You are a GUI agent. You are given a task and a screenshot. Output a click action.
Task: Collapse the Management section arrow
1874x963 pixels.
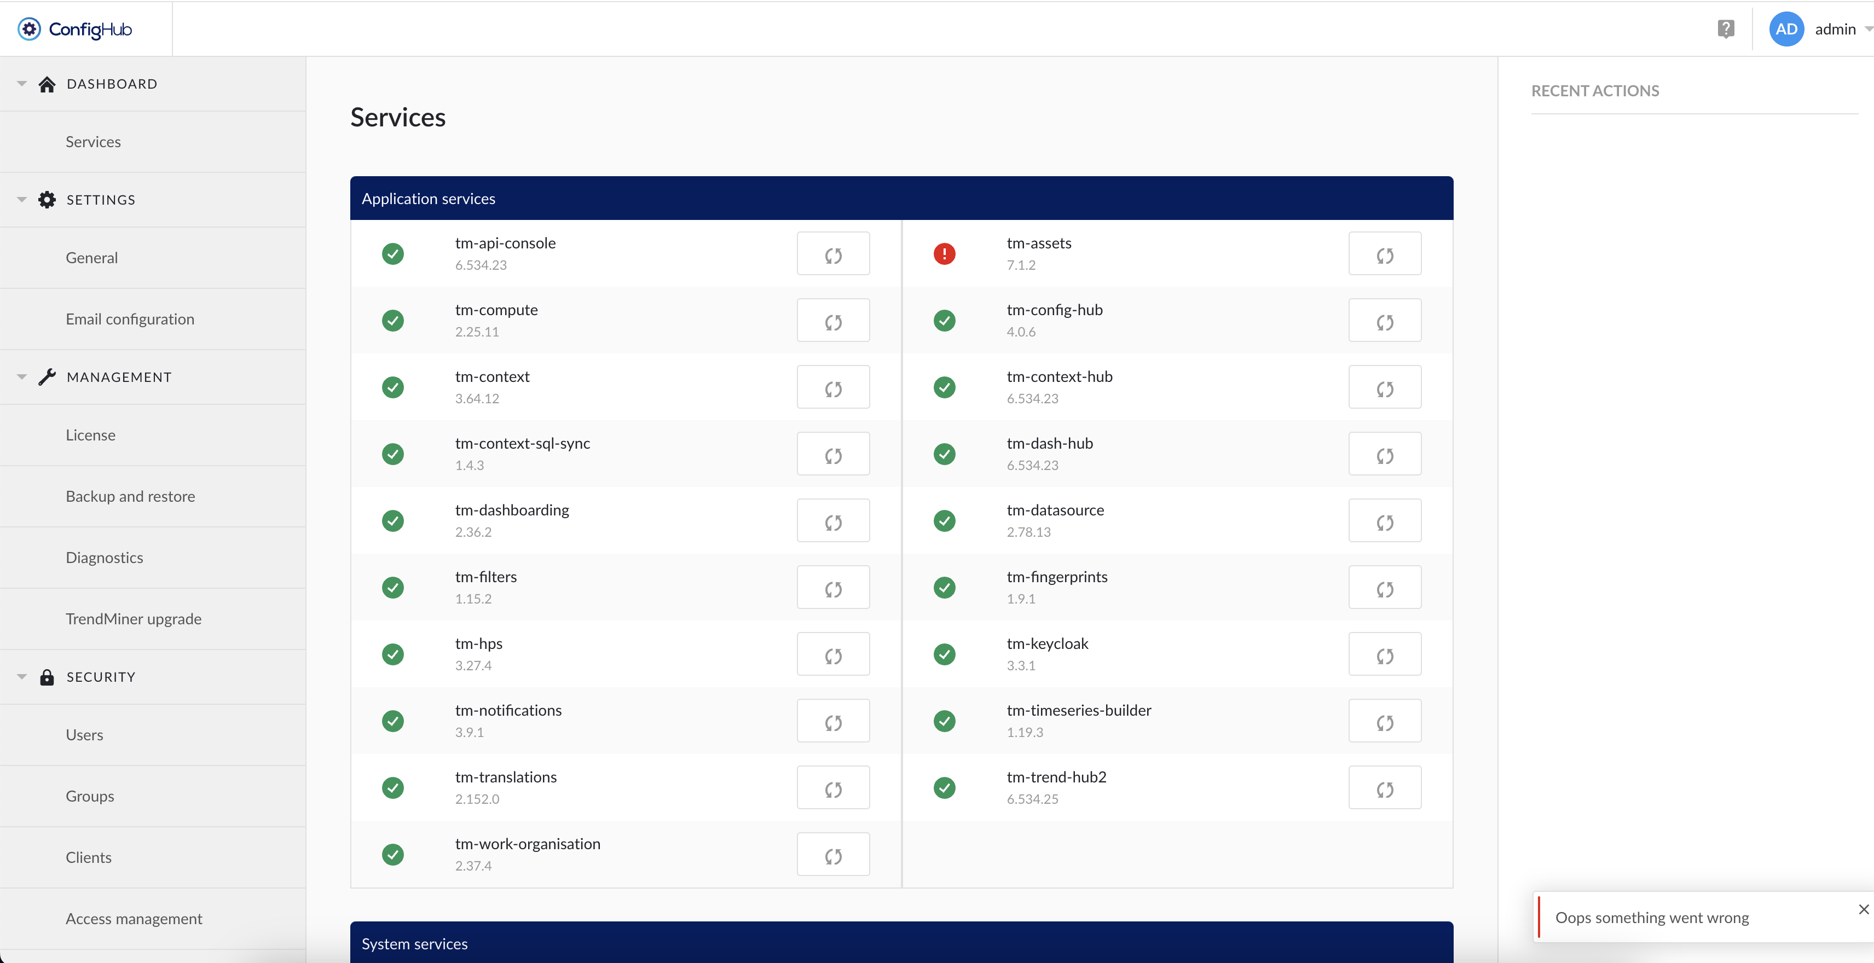pyautogui.click(x=22, y=377)
